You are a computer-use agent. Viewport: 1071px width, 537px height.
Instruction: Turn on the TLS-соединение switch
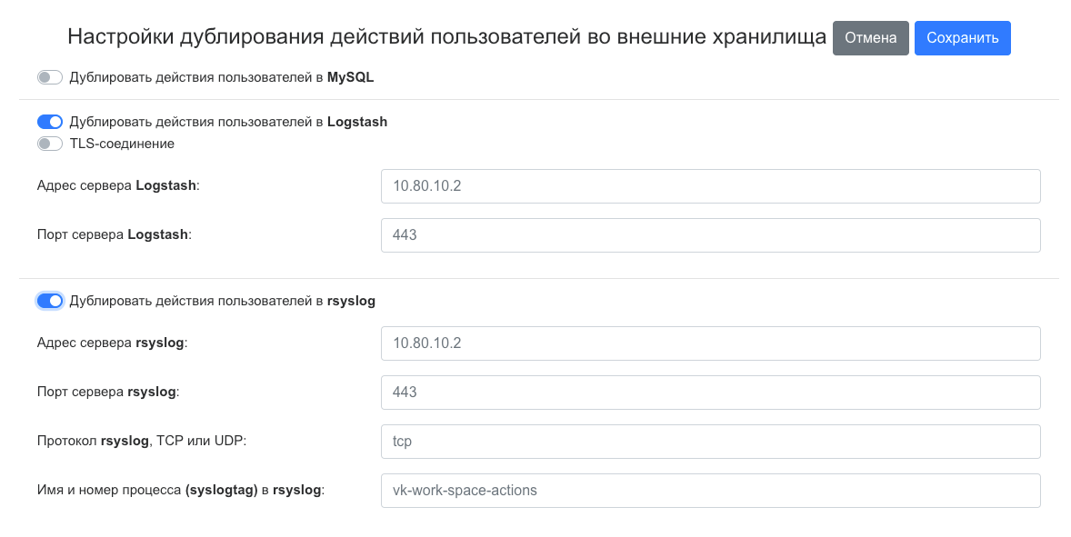tap(50, 144)
